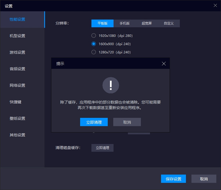Open 性能设置 in sidebar

pyautogui.click(x=17, y=19)
